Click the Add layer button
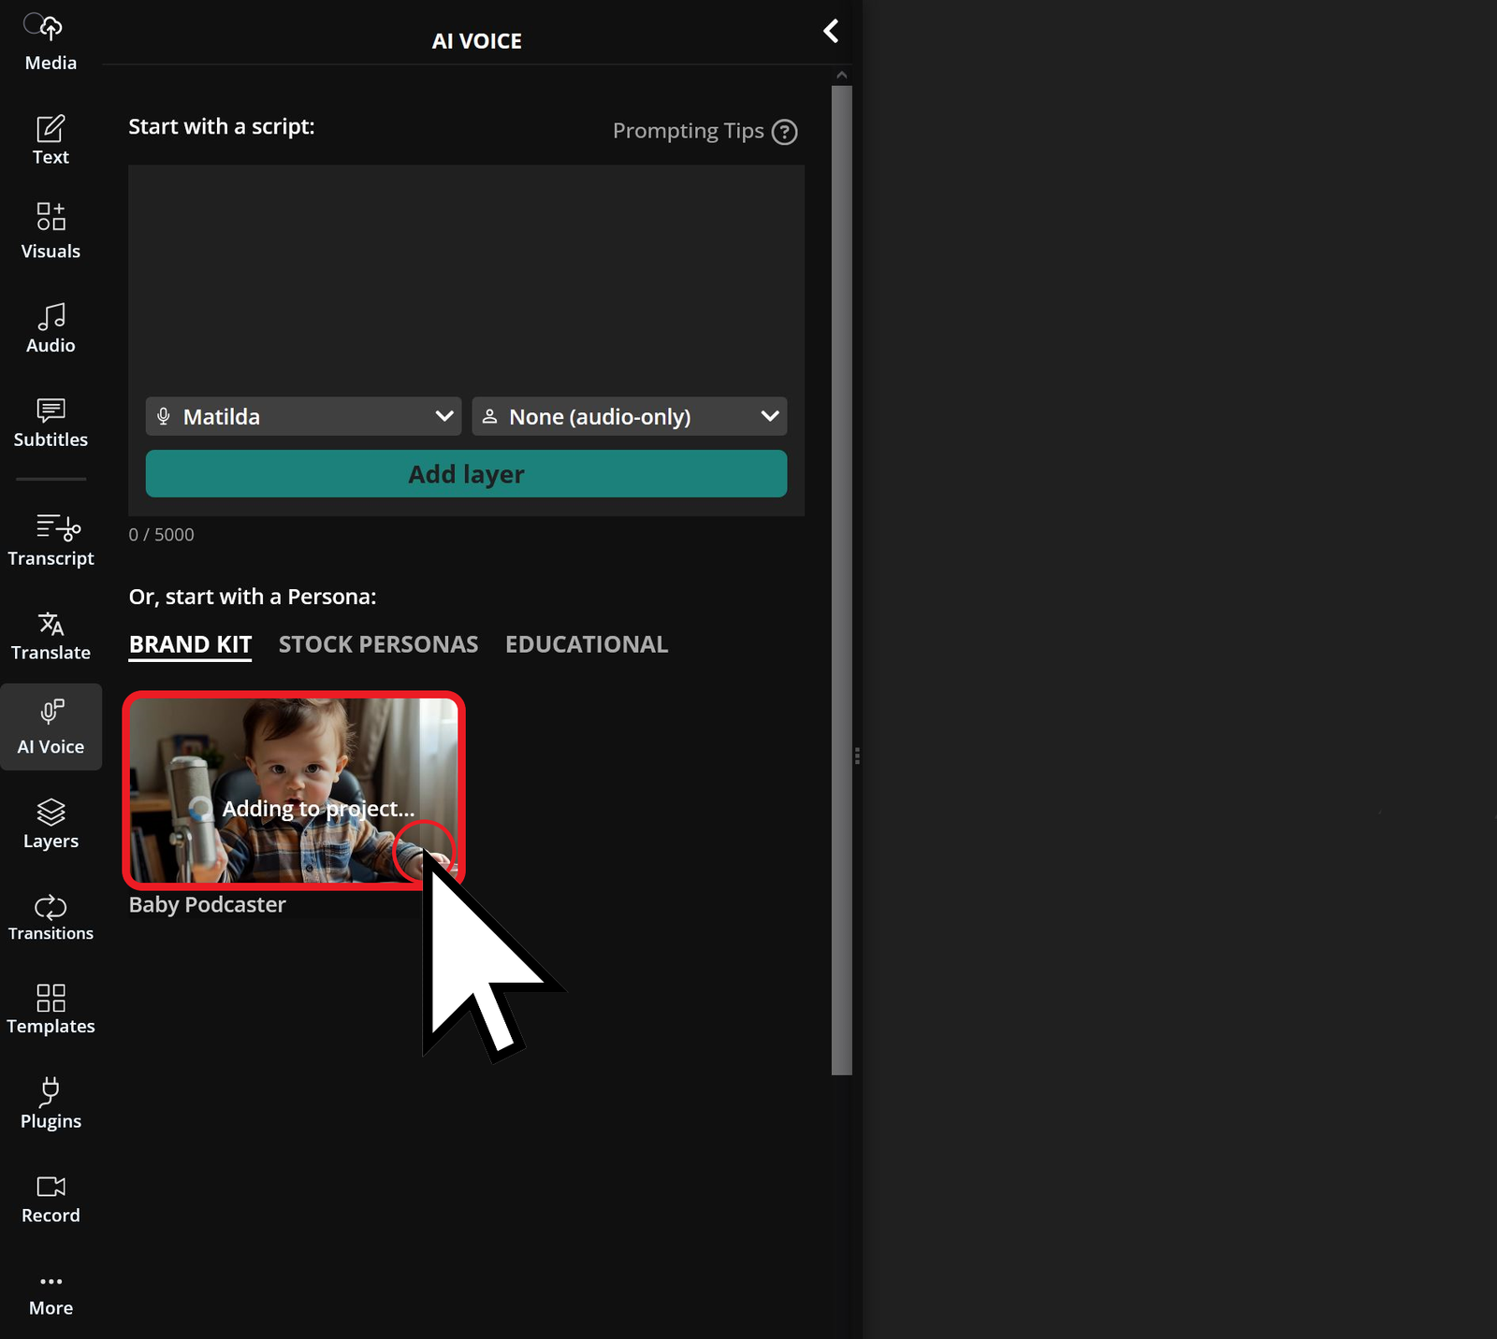This screenshot has height=1339, width=1497. (x=466, y=474)
